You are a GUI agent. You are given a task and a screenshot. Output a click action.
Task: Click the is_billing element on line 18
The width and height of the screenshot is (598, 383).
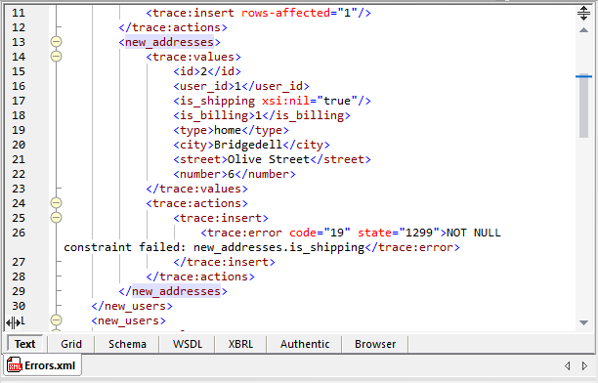[x=262, y=115]
